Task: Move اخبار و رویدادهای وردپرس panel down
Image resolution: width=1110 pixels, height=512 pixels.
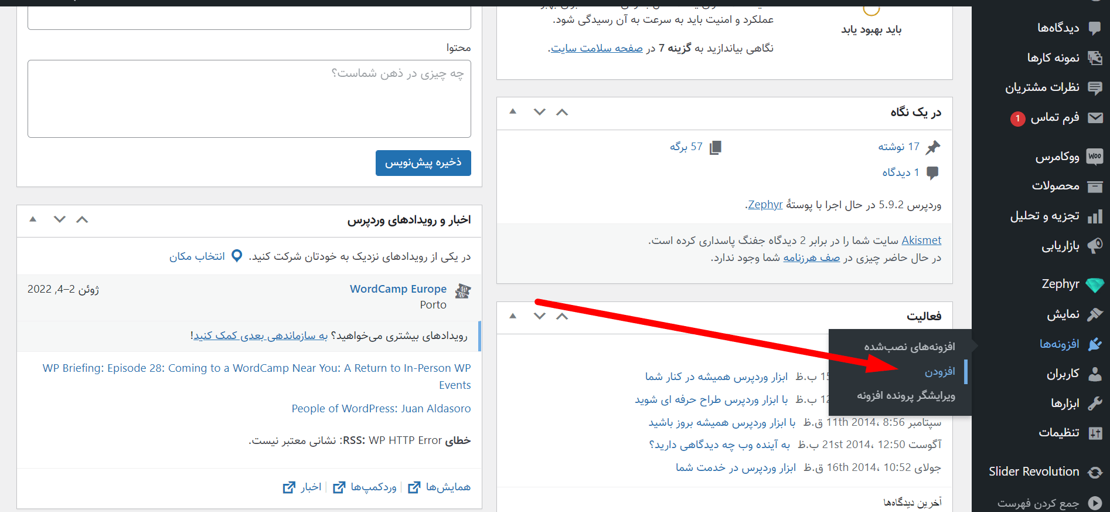Action: 60,219
